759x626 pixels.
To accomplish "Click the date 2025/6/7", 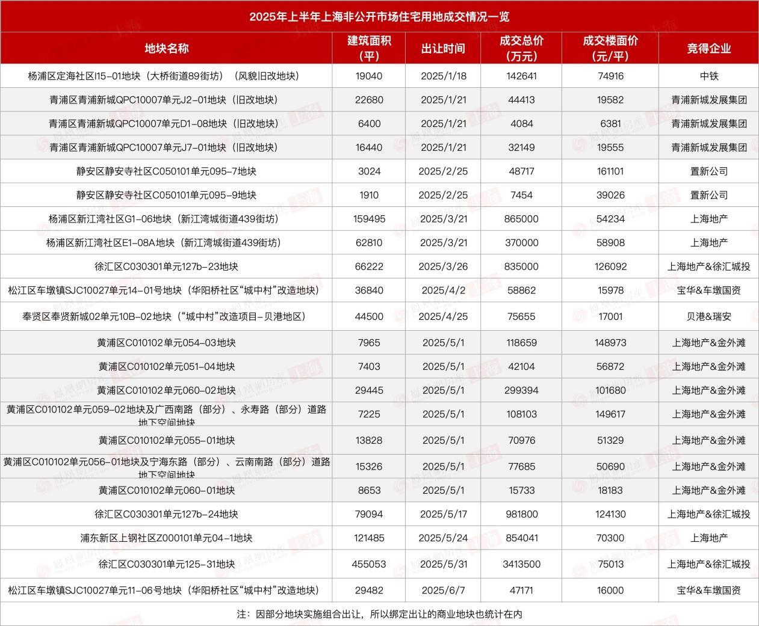I will tap(443, 591).
